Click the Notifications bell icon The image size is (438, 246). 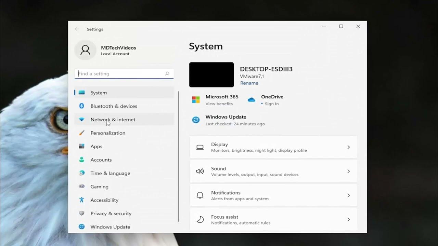click(x=200, y=195)
